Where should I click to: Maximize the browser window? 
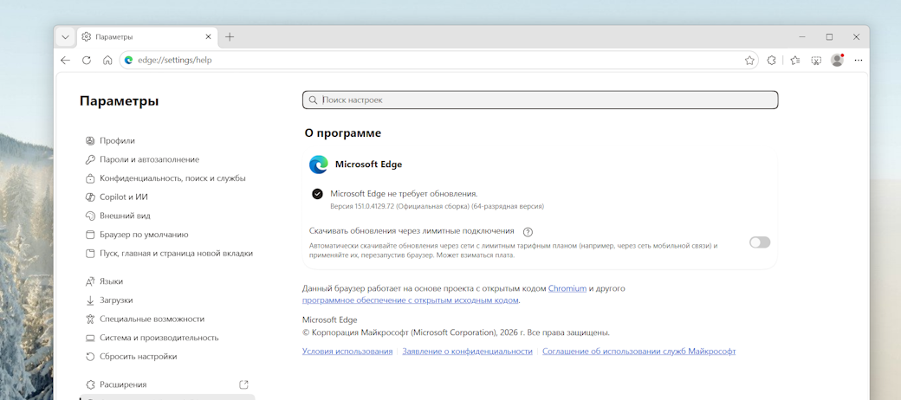(829, 36)
